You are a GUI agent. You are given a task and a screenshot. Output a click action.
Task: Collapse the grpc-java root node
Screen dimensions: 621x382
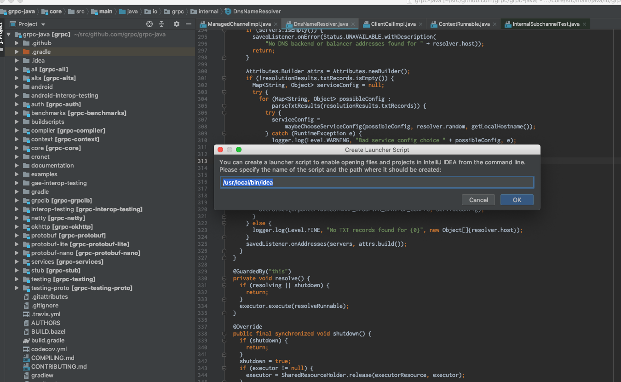(9, 35)
